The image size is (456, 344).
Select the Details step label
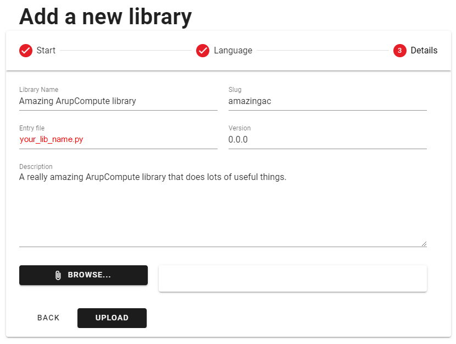coord(424,51)
